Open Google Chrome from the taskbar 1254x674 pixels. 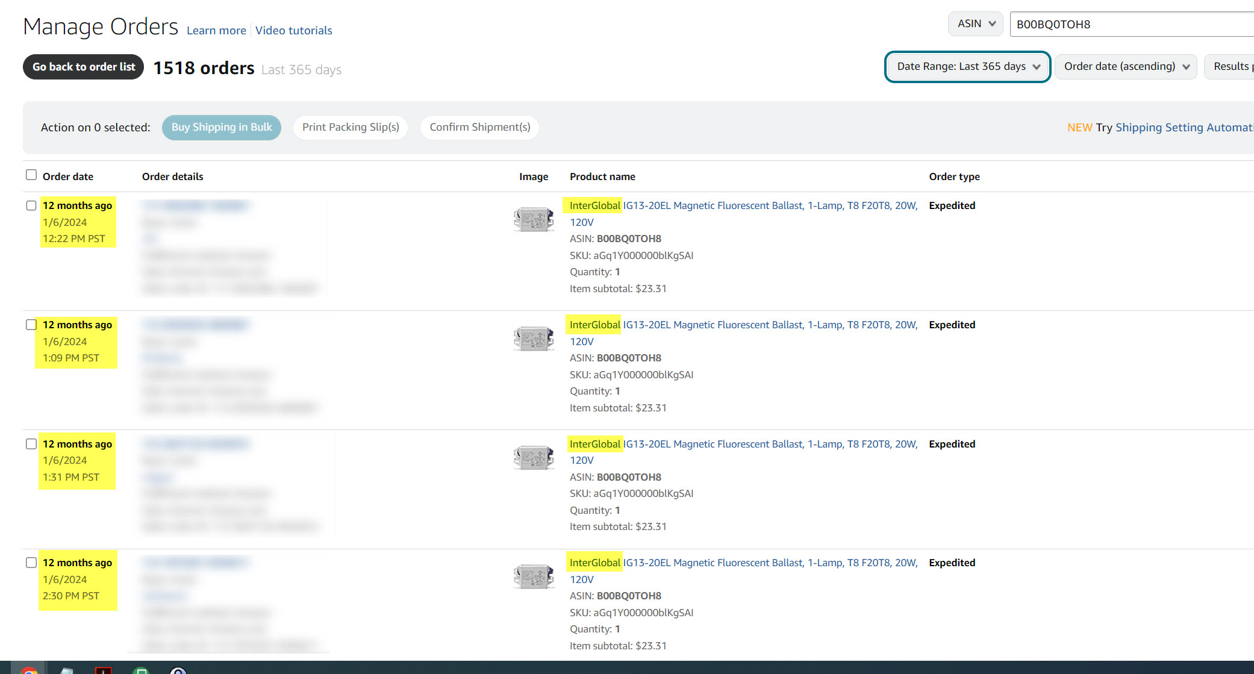28,669
